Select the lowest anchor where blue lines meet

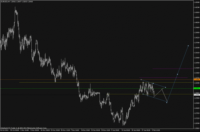pyautogui.click(x=167, y=103)
